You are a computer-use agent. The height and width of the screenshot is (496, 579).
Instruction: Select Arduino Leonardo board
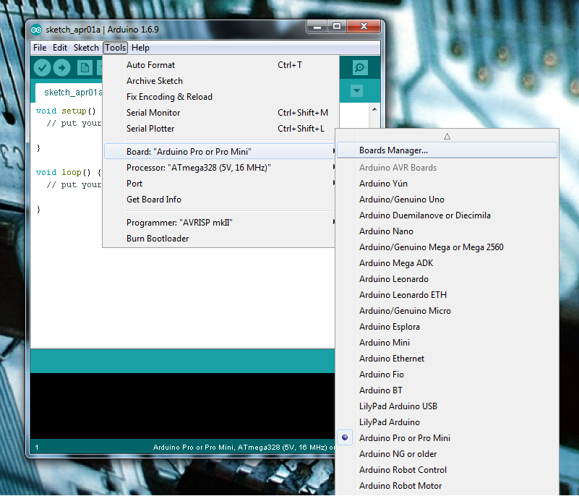[x=447, y=279]
